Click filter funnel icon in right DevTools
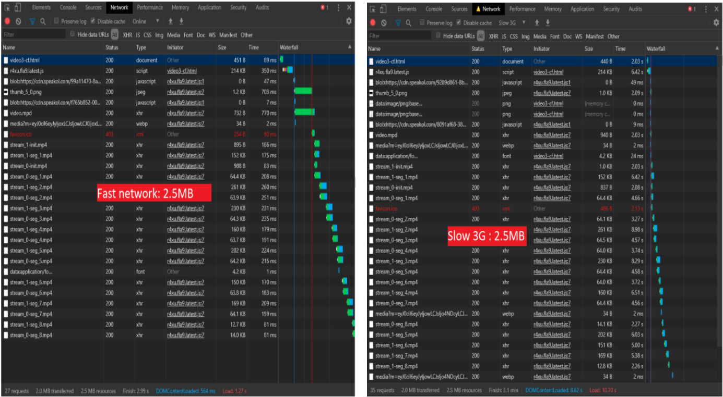This screenshot has height=397, width=723. coord(398,23)
